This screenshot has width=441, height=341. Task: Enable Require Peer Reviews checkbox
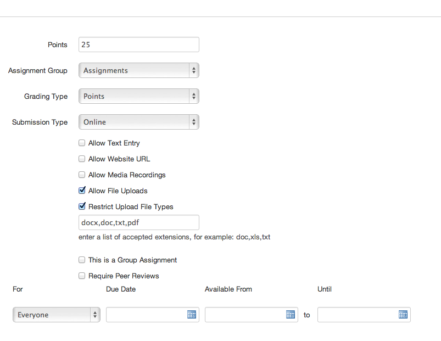pos(82,276)
